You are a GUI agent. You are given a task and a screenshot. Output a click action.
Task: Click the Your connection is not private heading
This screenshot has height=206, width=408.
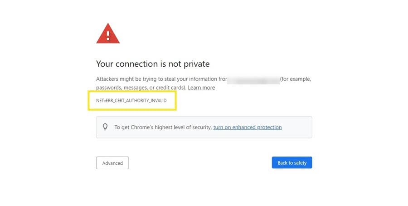click(x=153, y=64)
